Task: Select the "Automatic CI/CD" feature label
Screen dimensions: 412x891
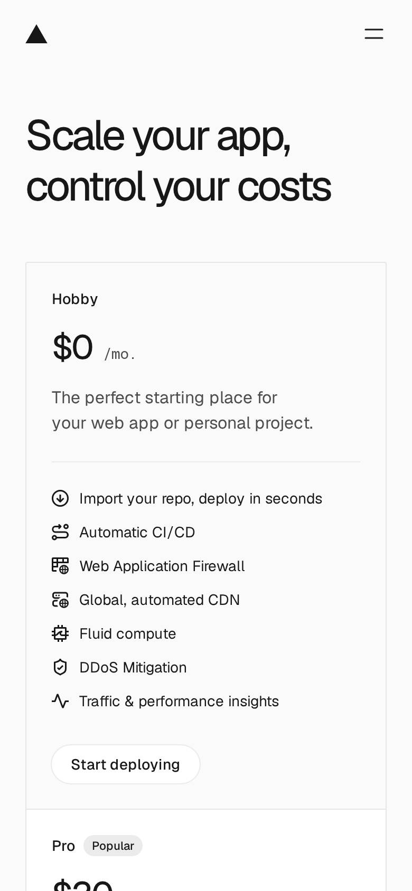Action: click(x=137, y=532)
